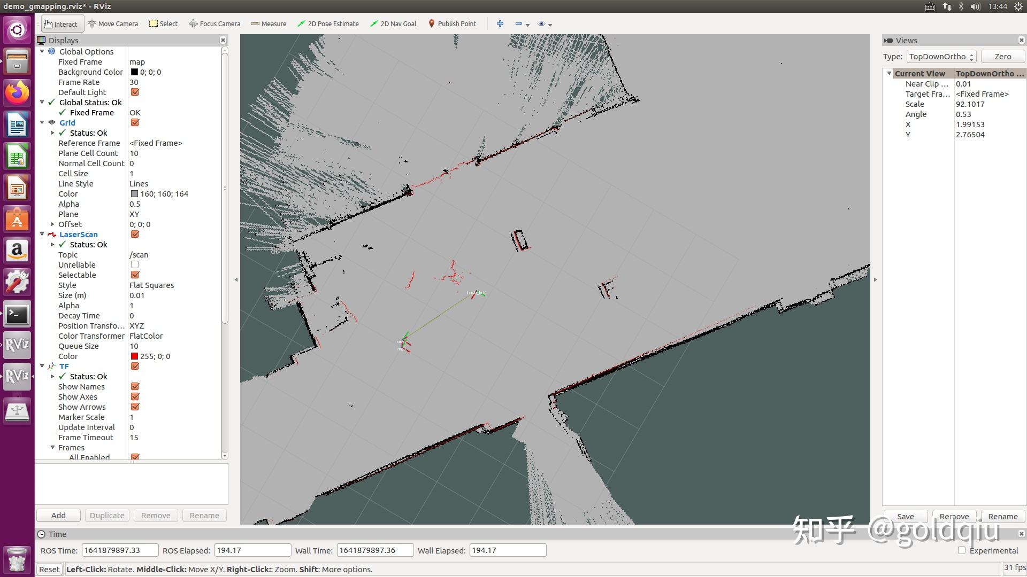The width and height of the screenshot is (1027, 577).
Task: Activate the Move Camera tool
Action: tap(113, 24)
